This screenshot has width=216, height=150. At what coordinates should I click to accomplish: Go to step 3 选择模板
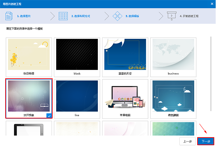click(x=132, y=16)
